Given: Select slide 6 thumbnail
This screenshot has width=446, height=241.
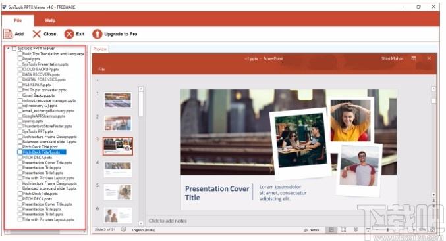Looking at the screenshot, I should [118, 215].
